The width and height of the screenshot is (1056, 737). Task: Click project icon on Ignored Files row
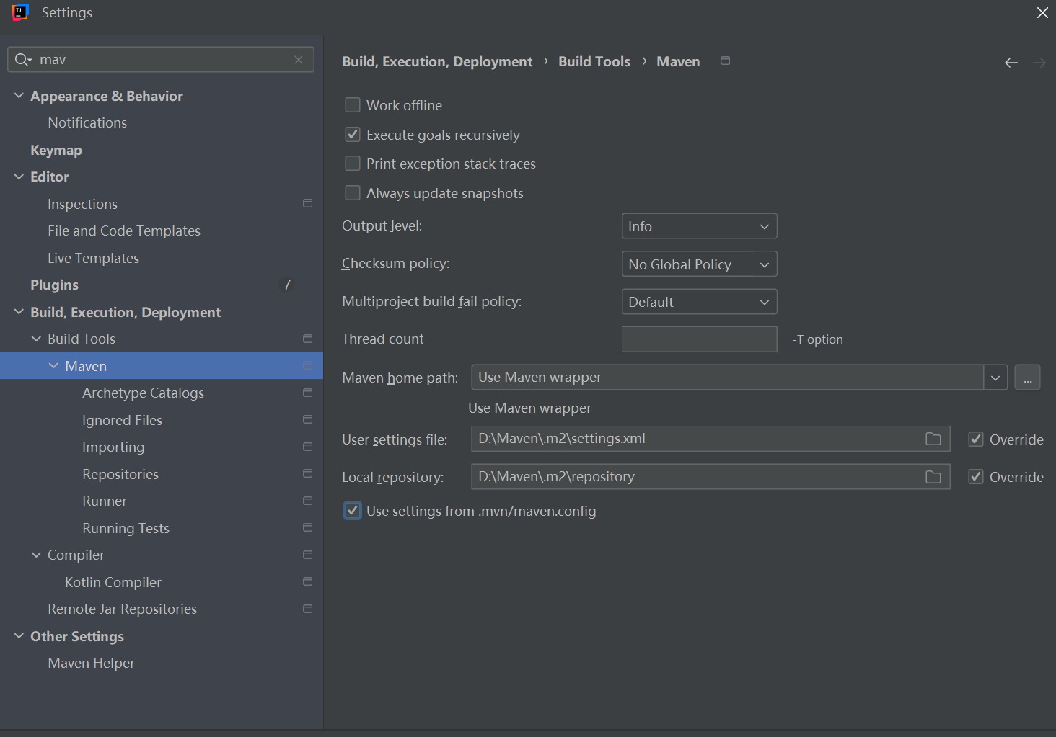click(x=308, y=419)
